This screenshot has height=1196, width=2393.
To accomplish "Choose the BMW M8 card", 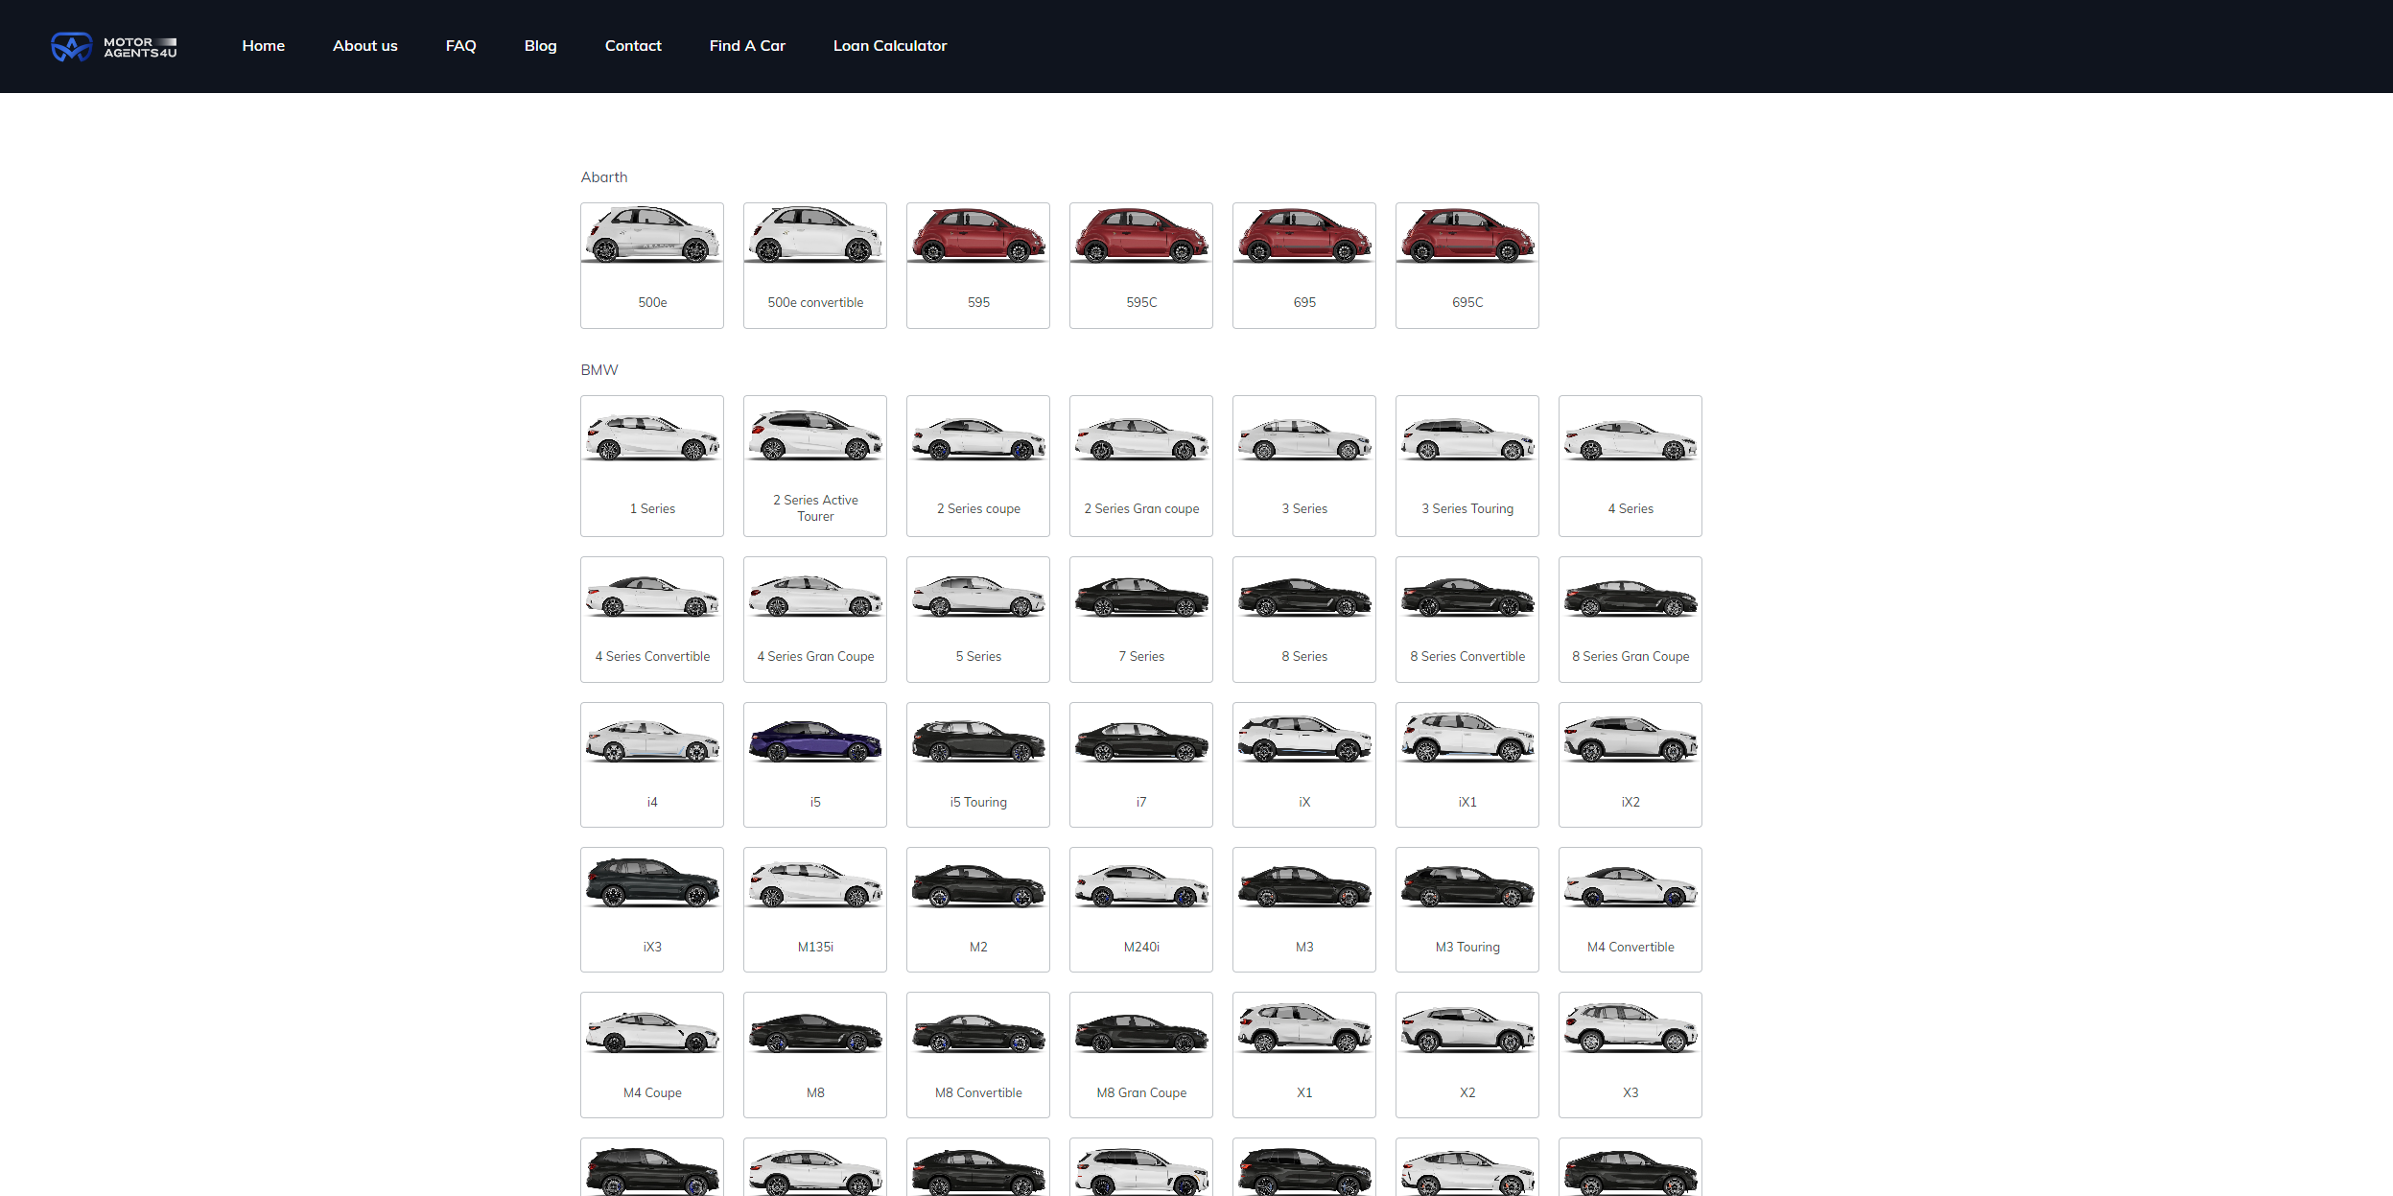I will (x=815, y=1055).
